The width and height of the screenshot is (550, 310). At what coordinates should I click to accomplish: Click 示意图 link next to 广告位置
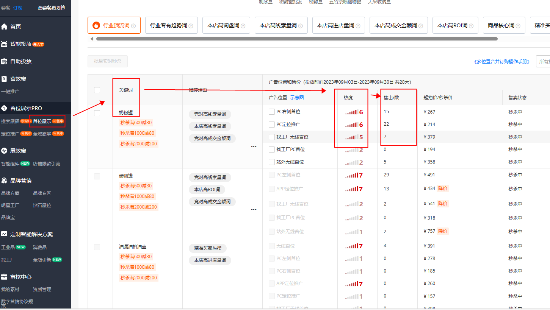coord(297,98)
